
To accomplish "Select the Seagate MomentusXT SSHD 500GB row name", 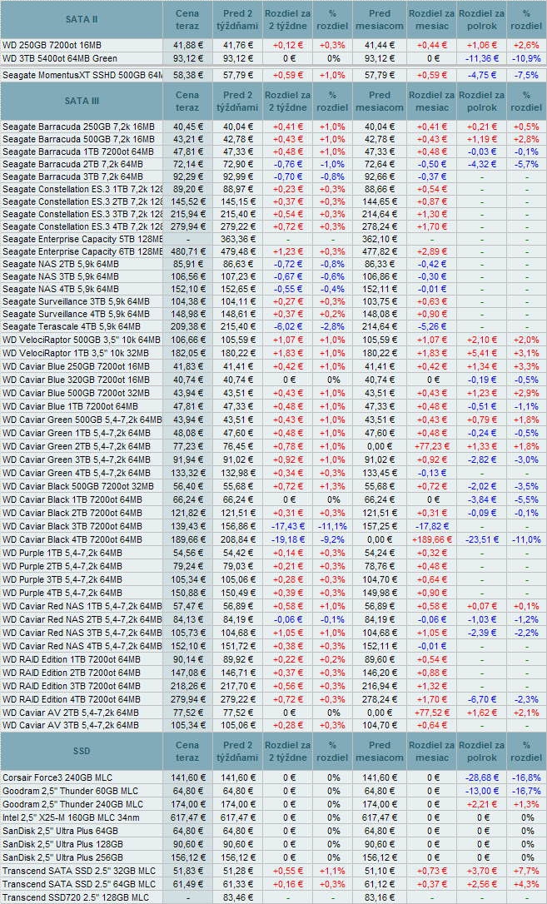I will pos(82,75).
